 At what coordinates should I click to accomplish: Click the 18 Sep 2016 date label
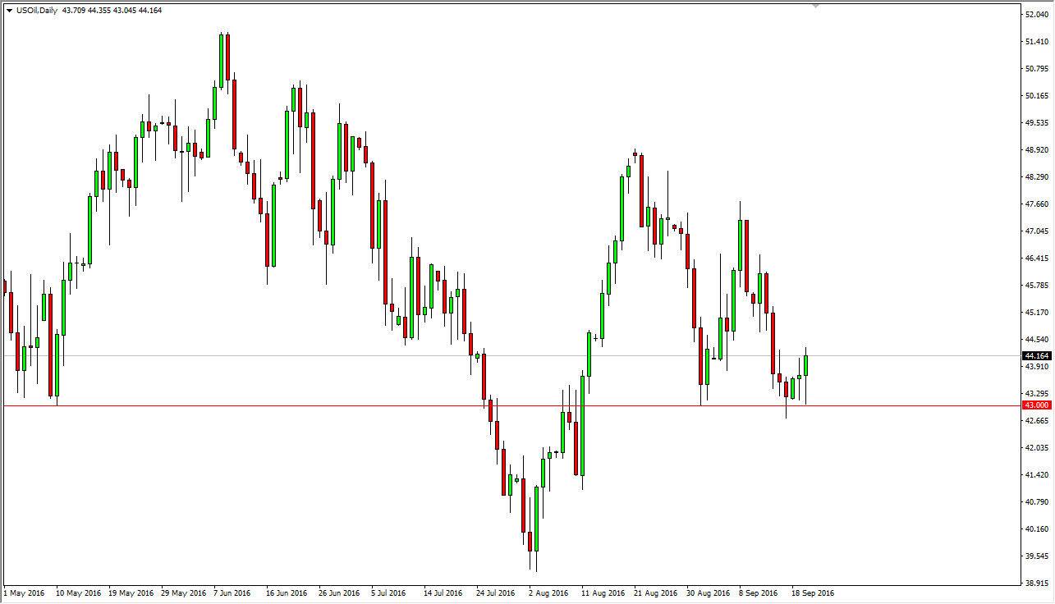coord(813,593)
